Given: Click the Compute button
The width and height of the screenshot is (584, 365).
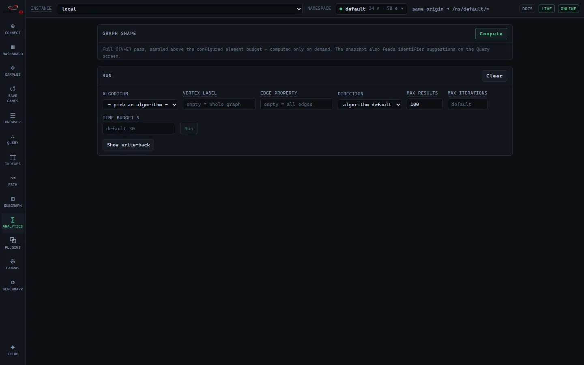Looking at the screenshot, I should click(491, 34).
